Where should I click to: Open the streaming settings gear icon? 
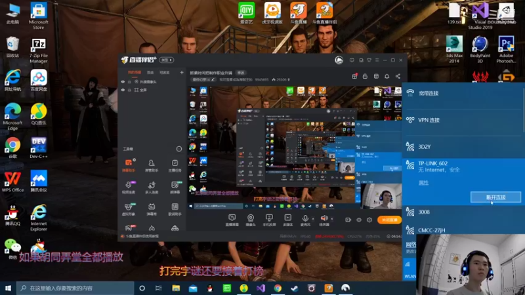point(369,220)
